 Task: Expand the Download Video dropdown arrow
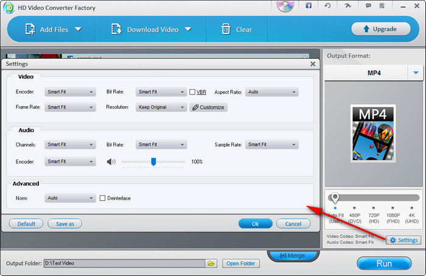188,29
